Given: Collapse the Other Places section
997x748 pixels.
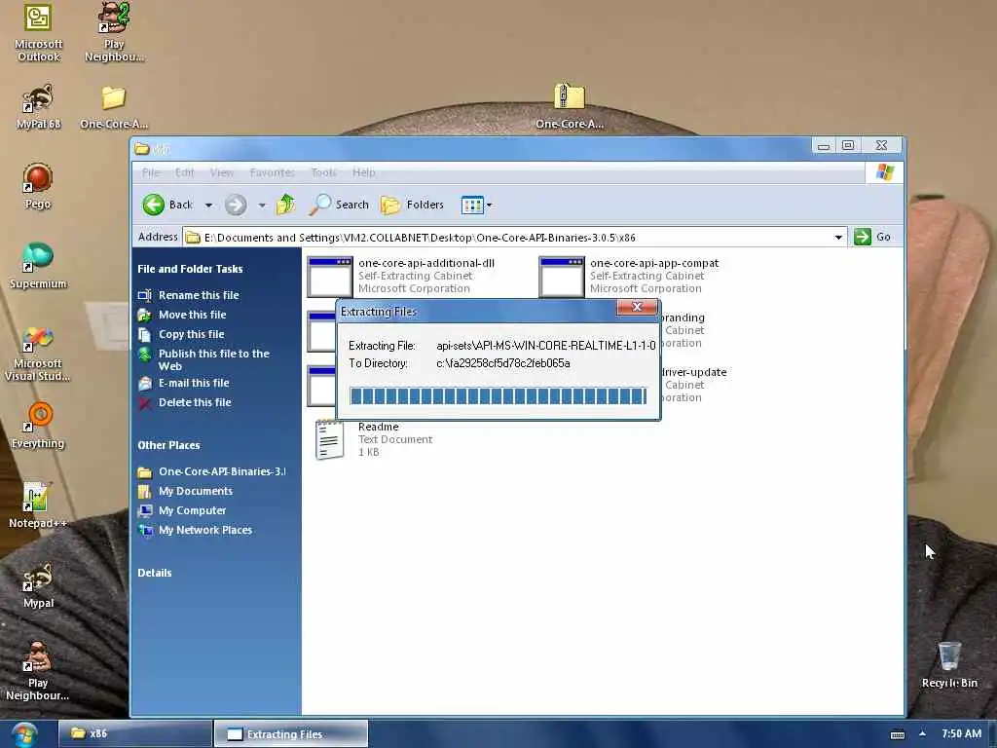Looking at the screenshot, I should coord(169,445).
